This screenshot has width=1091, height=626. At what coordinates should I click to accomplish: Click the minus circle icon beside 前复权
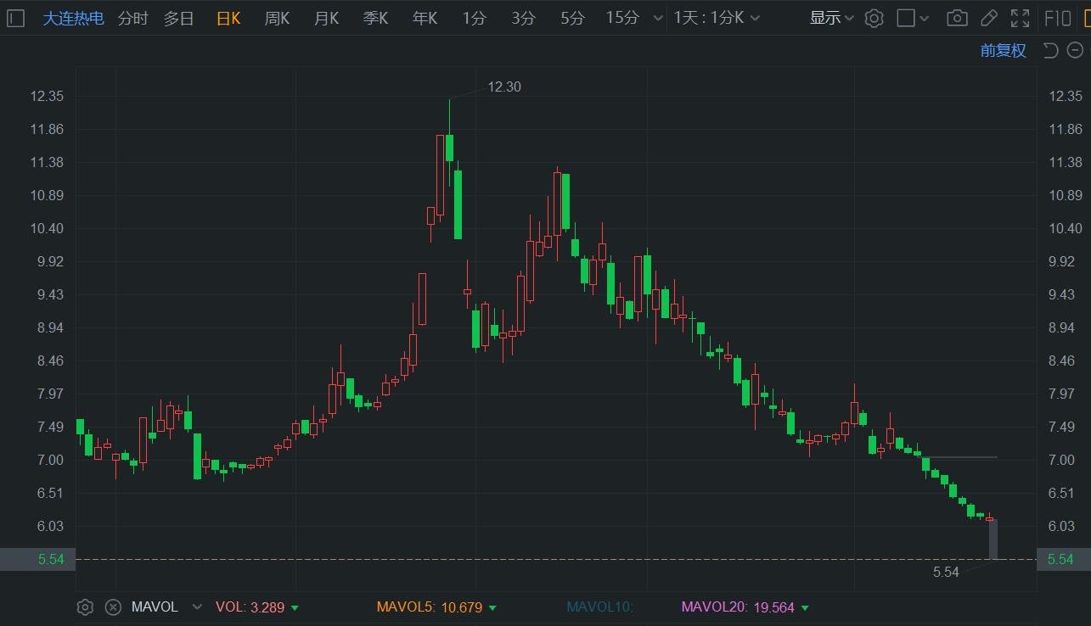pyautogui.click(x=1075, y=51)
